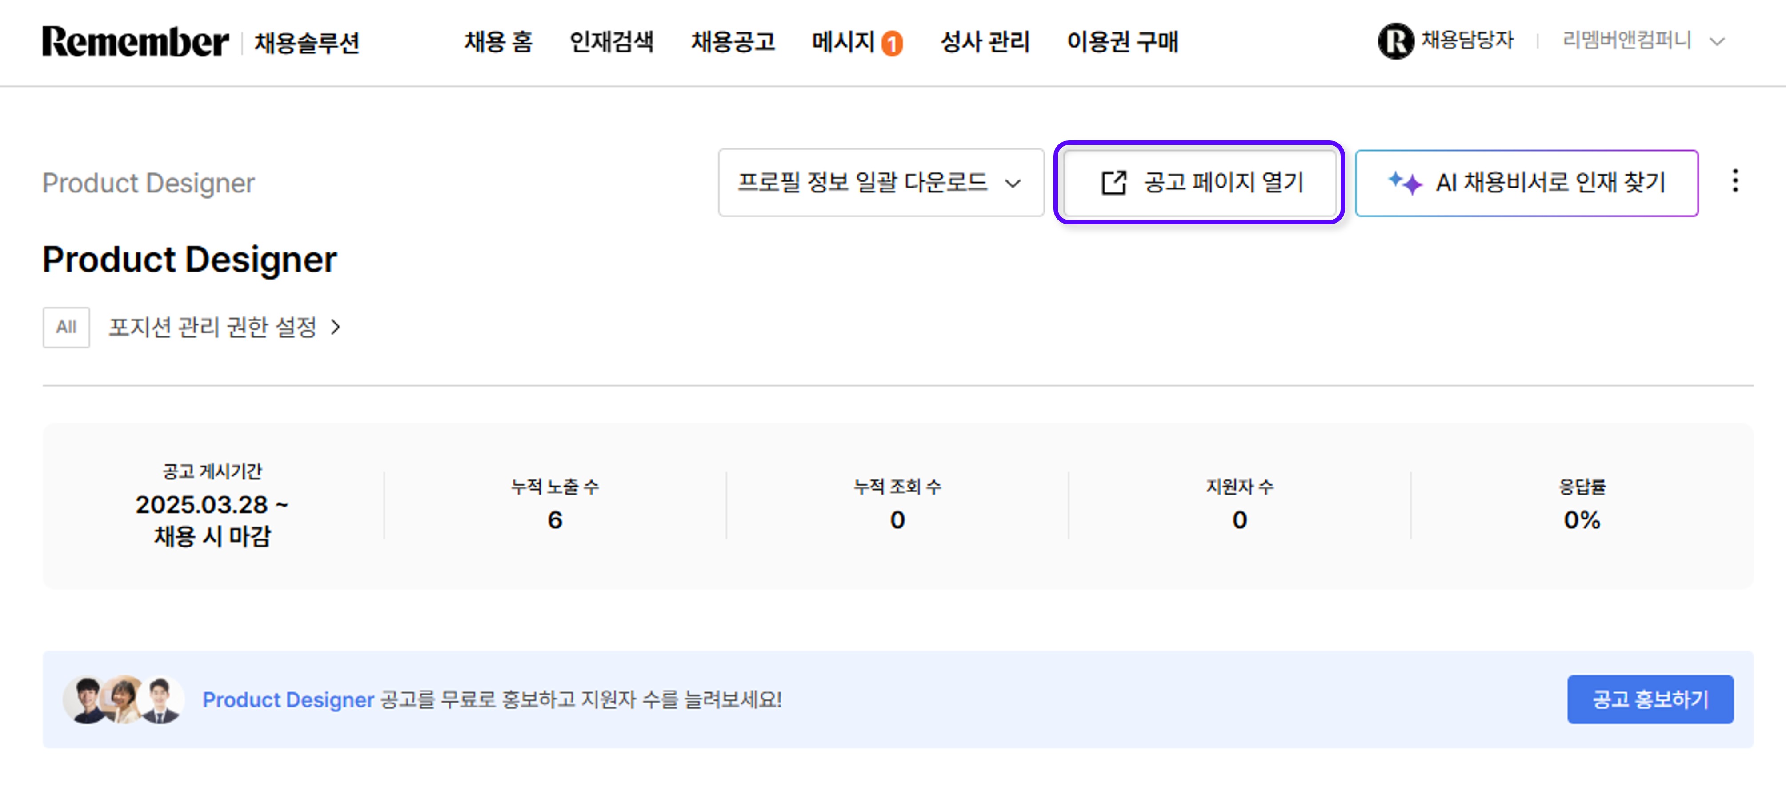
Task: Open 포지션 관리 권한 설정 settings
Action: pyautogui.click(x=215, y=327)
